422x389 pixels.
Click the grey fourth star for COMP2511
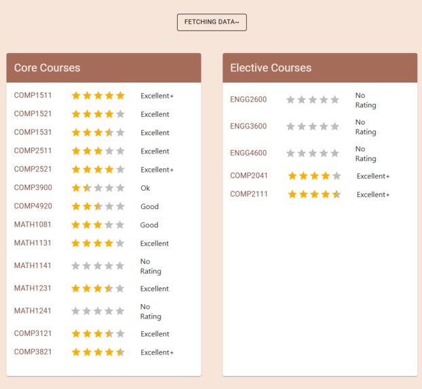(x=109, y=151)
